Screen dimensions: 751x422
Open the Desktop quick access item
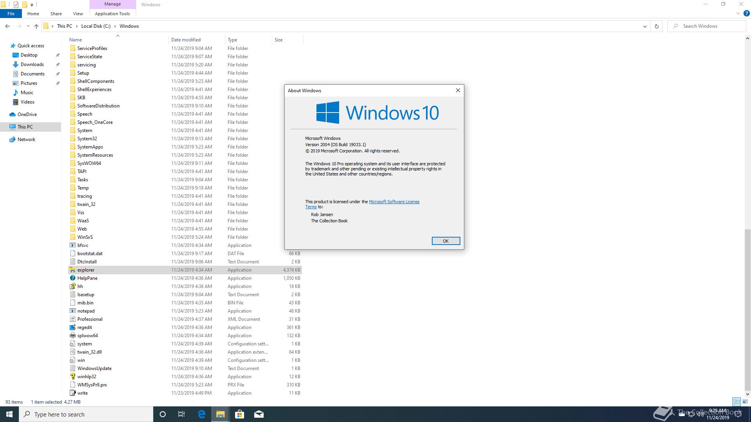click(29, 55)
